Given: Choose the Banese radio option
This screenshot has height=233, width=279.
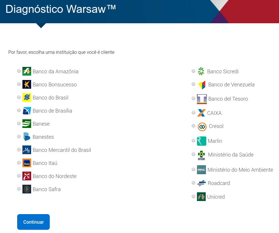Looking at the screenshot, I should (19, 123).
